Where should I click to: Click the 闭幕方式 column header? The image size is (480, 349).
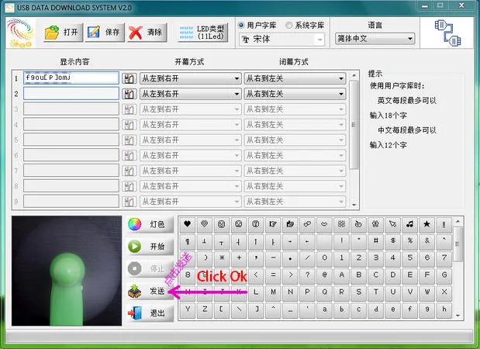294,62
